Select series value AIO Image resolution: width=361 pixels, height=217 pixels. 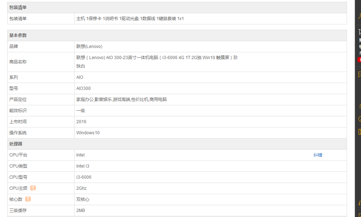[80, 77]
